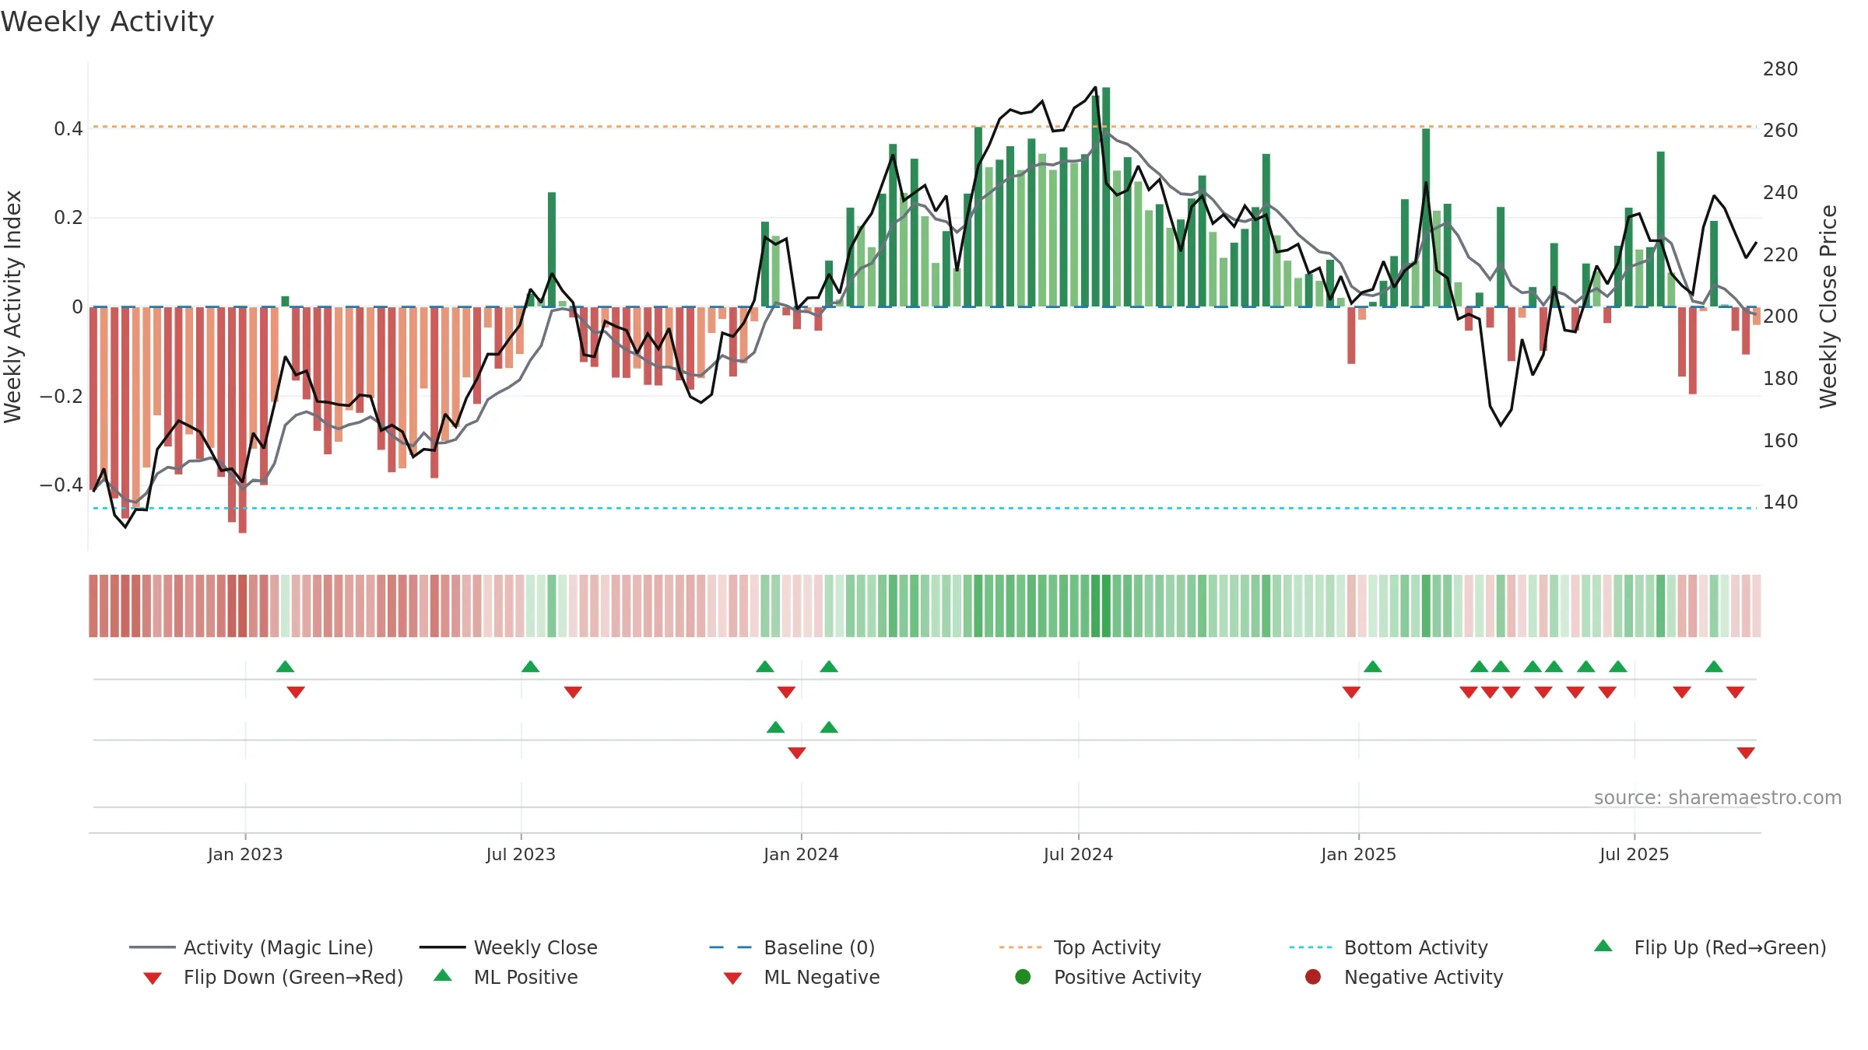Toggle the Baseline (0) legend entry
The height and width of the screenshot is (1050, 1868).
(792, 947)
